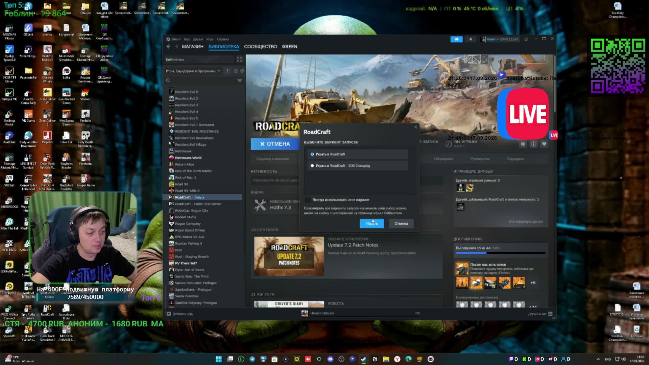
Task: Open the Foxhole desktop shortcut
Action: (86, 116)
